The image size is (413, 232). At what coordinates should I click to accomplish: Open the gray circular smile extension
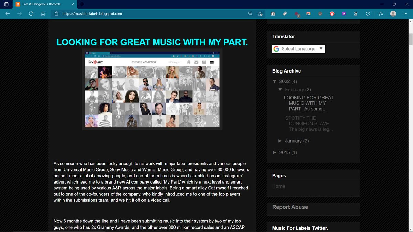320,14
